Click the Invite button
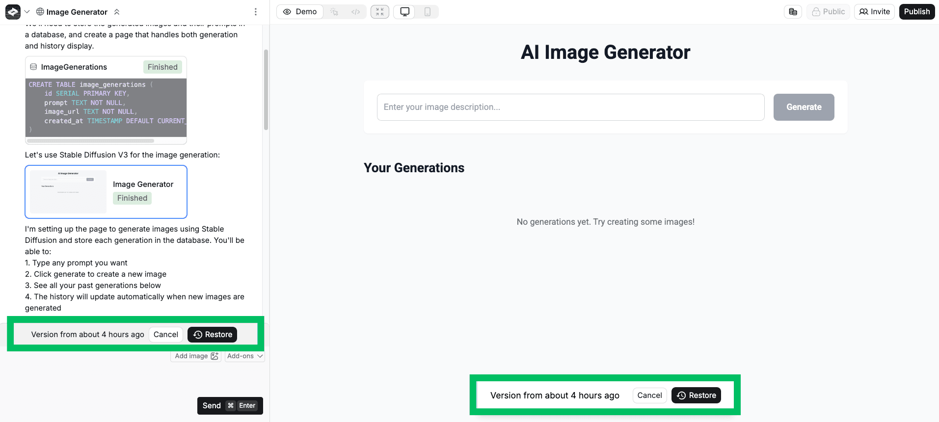939x422 pixels. [874, 12]
